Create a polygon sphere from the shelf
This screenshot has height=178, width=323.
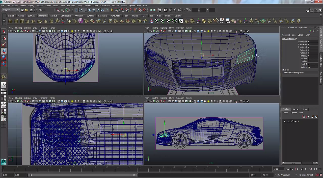[x=10, y=21]
